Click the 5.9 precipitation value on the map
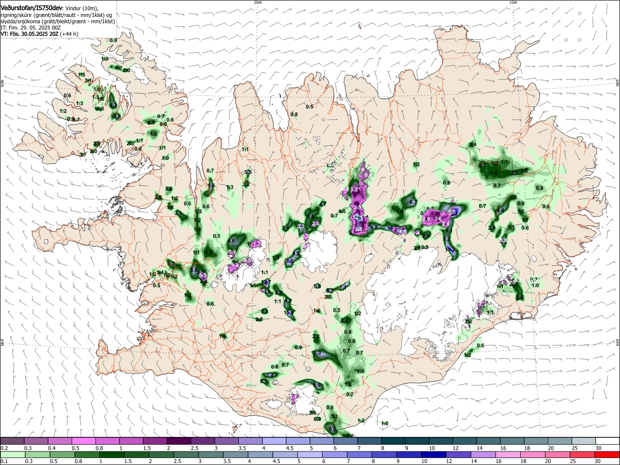Viewport: 620px width, 465px height. (317, 286)
